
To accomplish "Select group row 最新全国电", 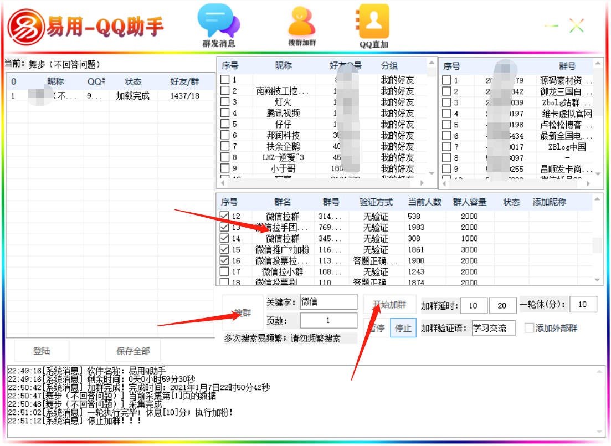I will pos(517,136).
